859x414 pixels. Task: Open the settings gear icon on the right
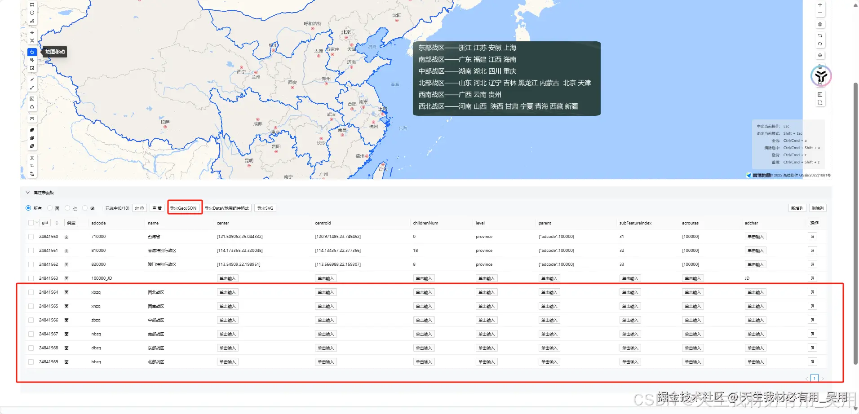click(x=820, y=55)
